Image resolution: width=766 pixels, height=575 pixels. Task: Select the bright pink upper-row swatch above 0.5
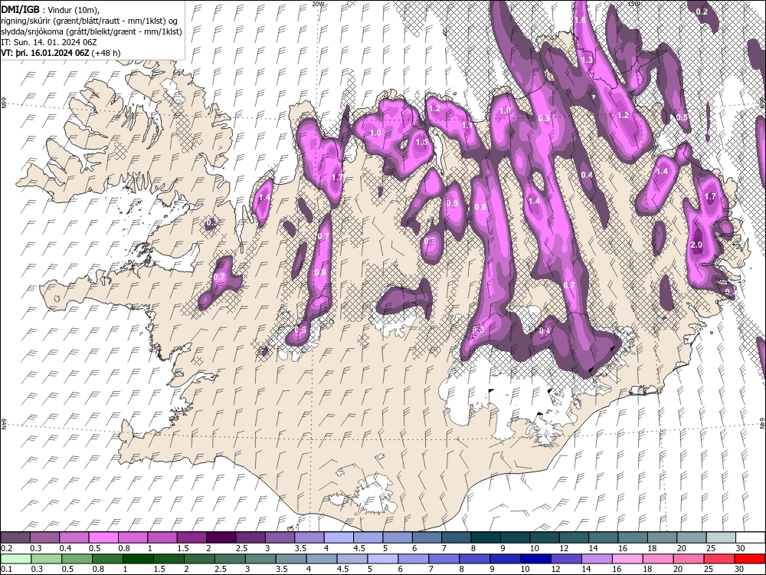103,537
